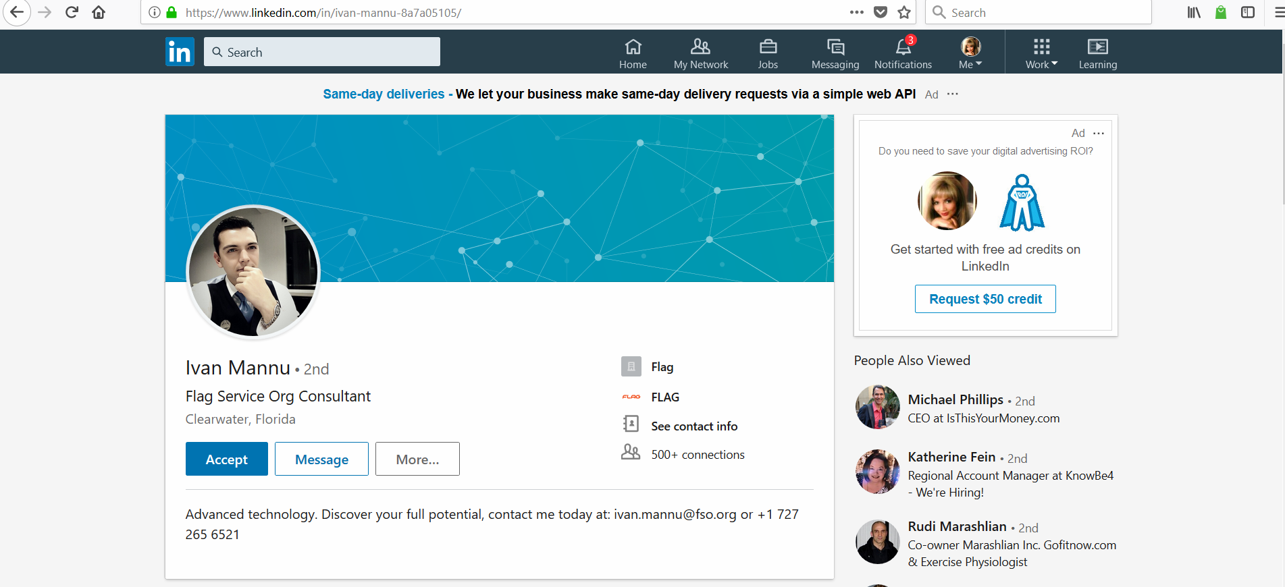Click the browser forward arrow
The image size is (1285, 587).
[x=45, y=12]
